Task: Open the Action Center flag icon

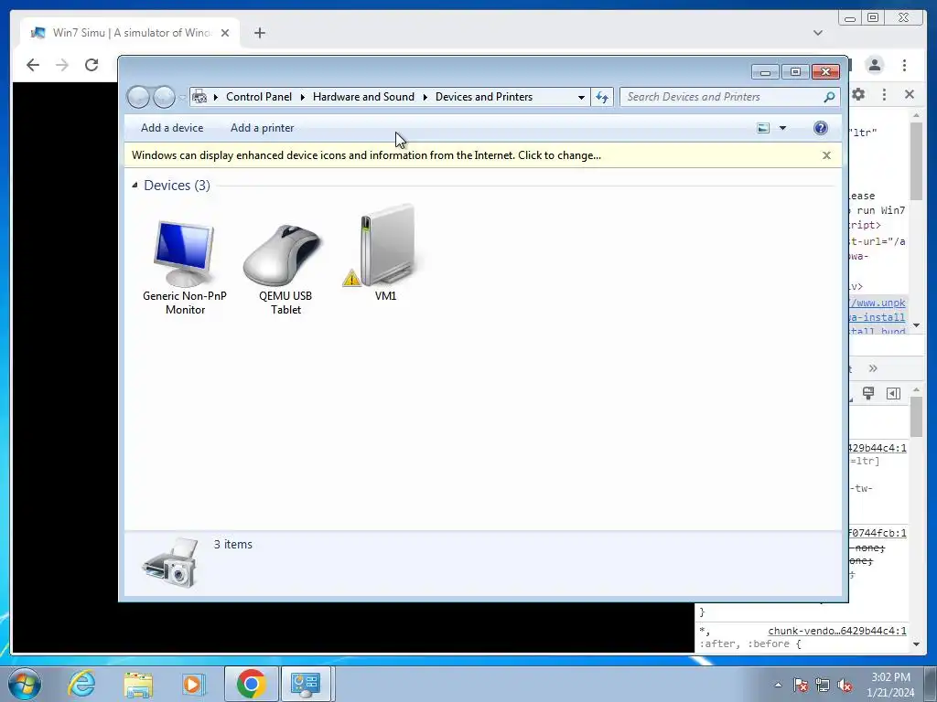Action: (x=801, y=685)
